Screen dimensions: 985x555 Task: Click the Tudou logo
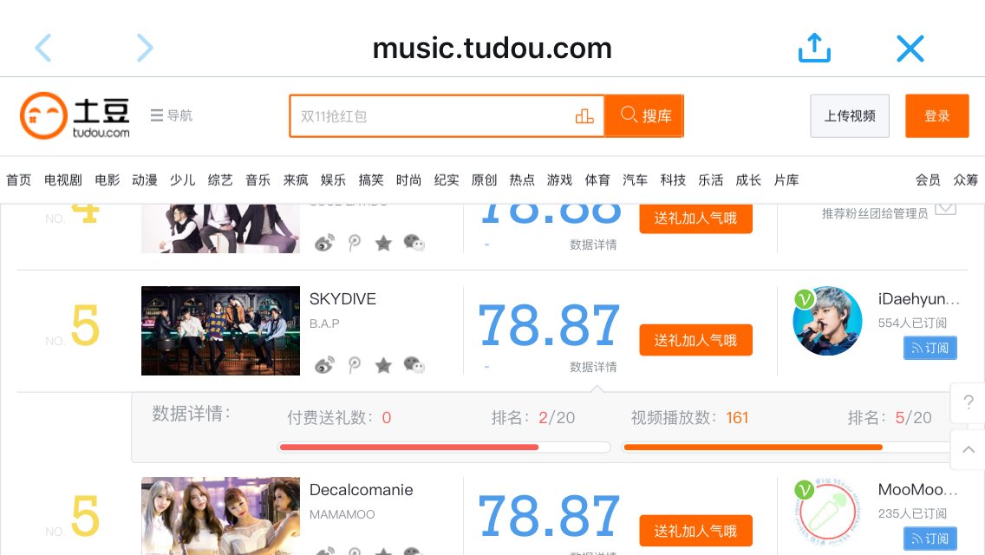click(x=75, y=115)
